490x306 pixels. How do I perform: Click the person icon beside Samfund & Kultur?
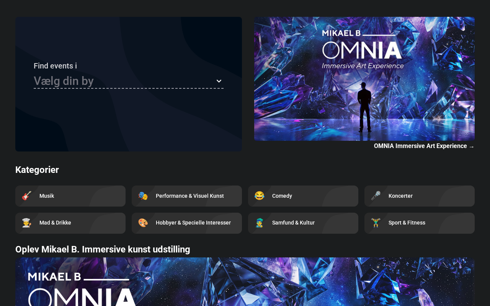259,223
